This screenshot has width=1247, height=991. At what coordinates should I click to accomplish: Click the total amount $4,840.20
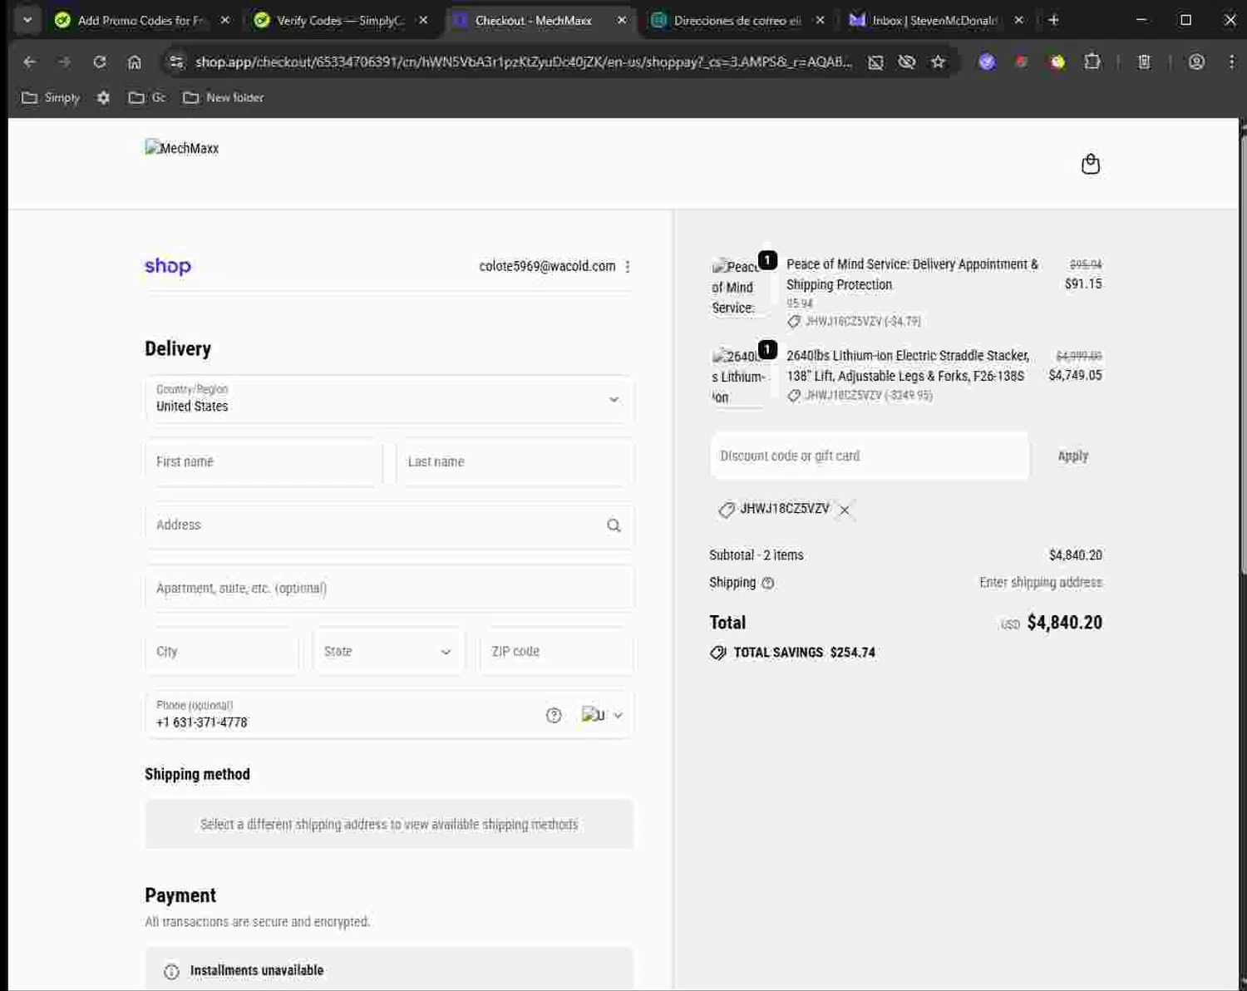[x=1064, y=623]
